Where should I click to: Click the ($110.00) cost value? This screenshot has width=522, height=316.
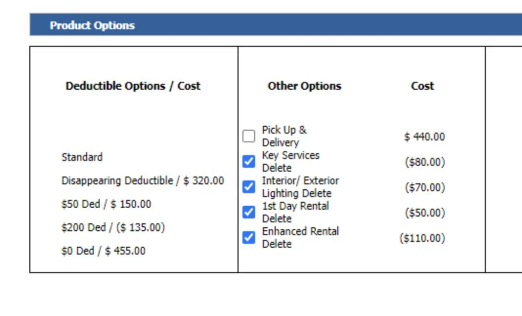click(422, 238)
